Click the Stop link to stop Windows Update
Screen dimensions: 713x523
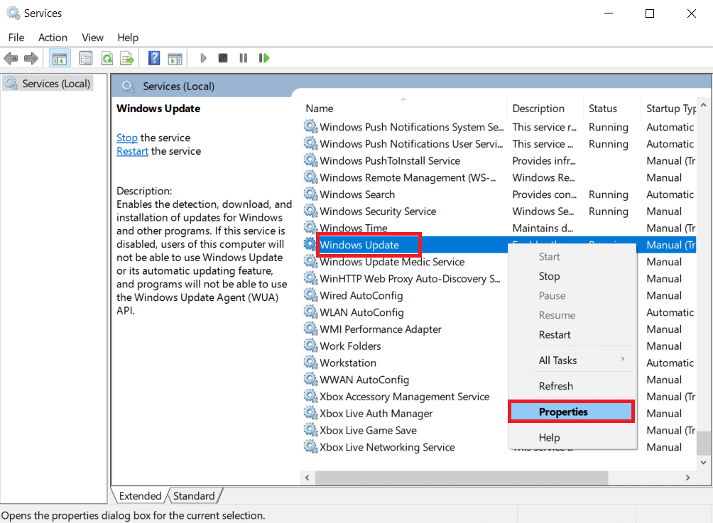click(126, 137)
